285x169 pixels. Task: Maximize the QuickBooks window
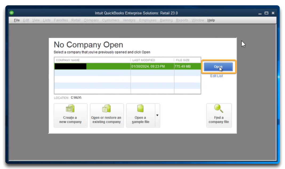pos(266,13)
